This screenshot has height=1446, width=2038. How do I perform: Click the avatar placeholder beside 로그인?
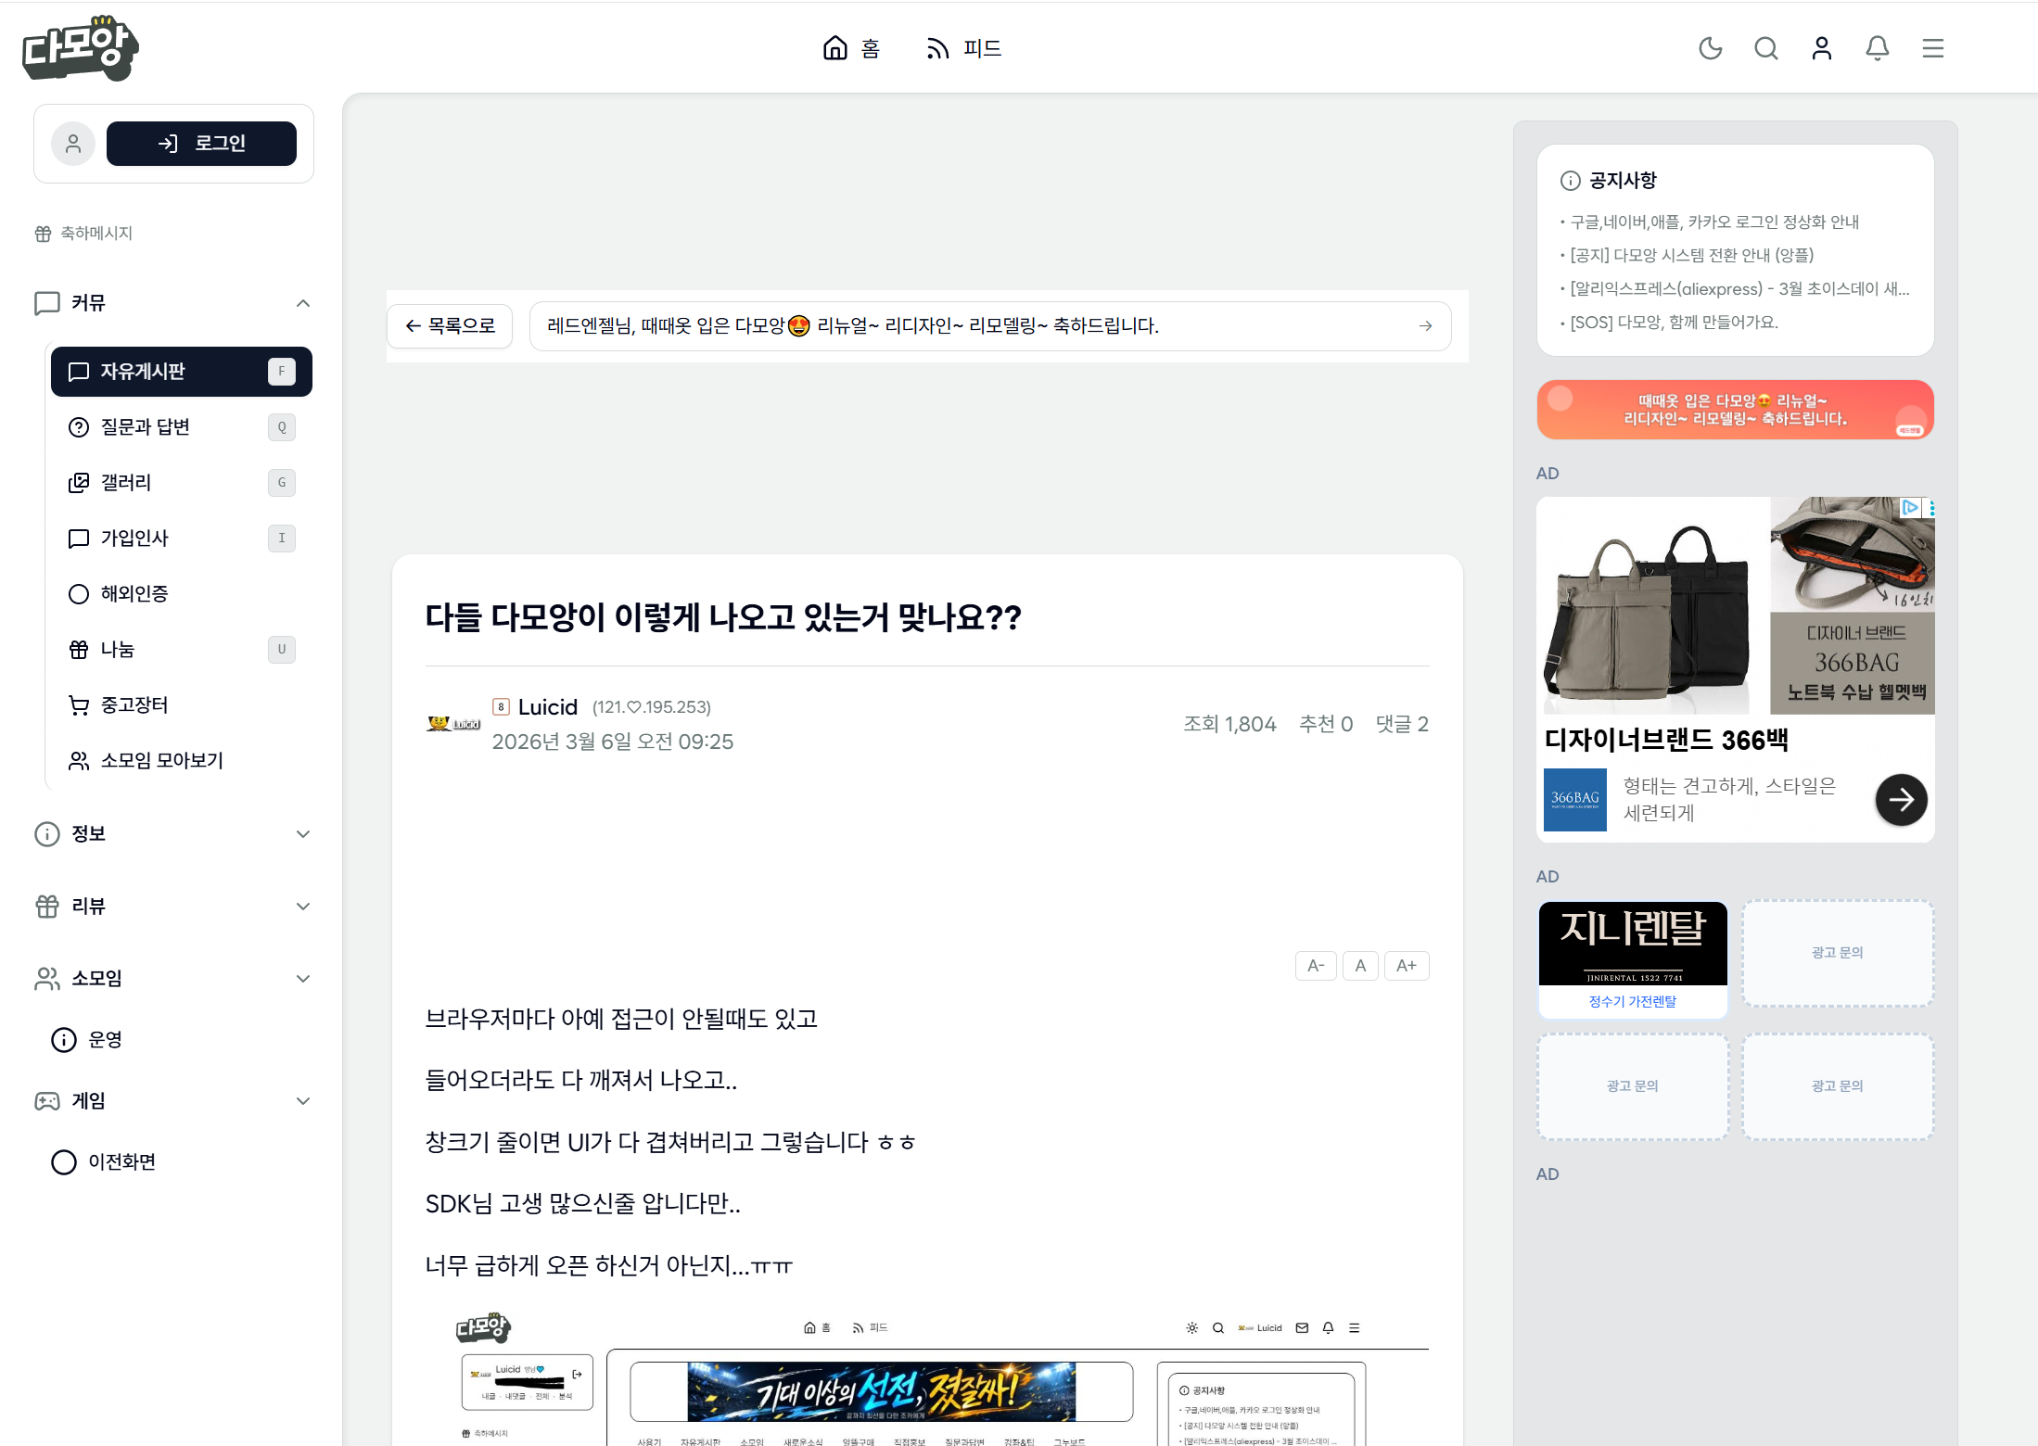73,144
